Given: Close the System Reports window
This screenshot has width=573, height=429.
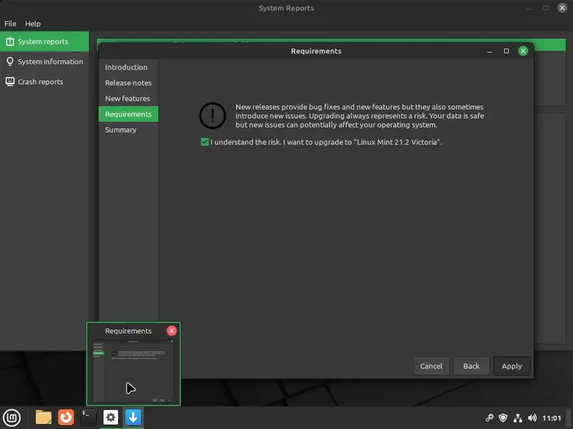Looking at the screenshot, I should point(562,8).
